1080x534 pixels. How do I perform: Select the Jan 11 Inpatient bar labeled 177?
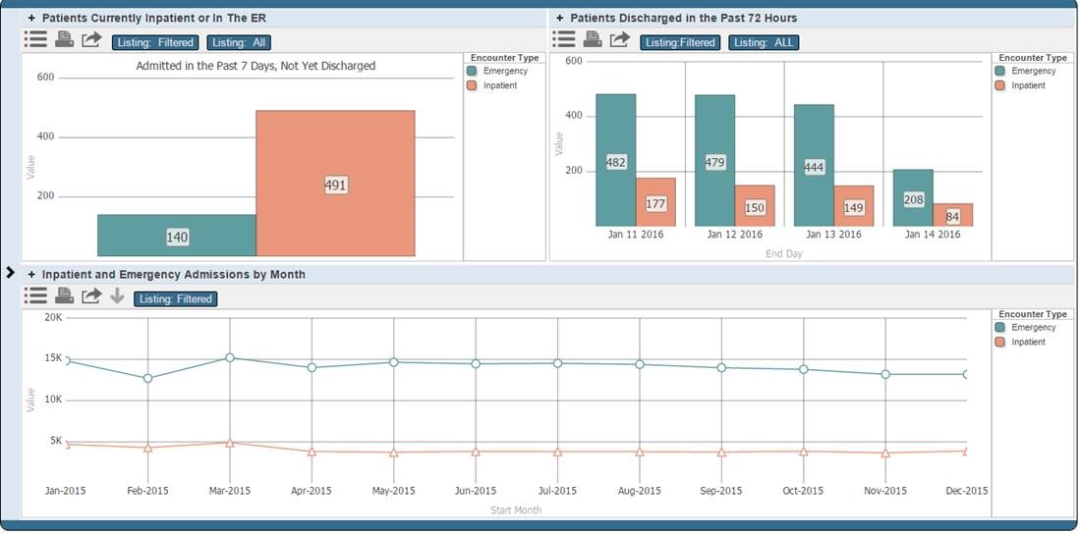655,202
